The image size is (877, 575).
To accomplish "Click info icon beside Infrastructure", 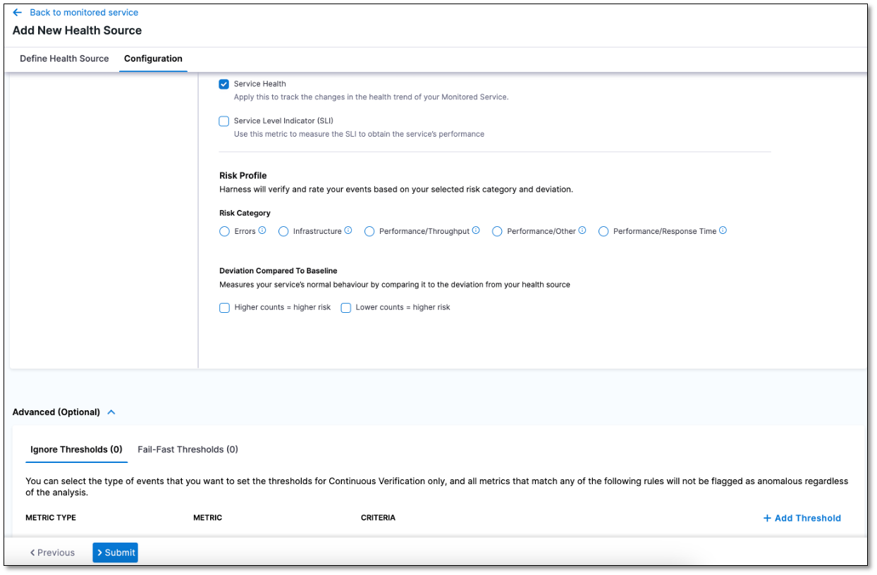I will click(348, 230).
